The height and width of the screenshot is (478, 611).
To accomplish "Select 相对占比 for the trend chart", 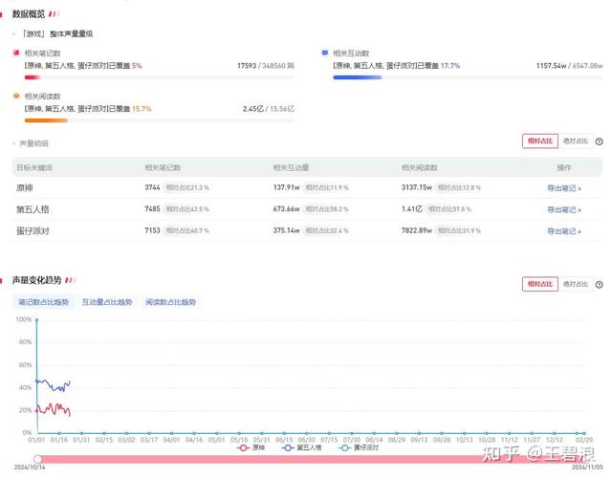I will pyautogui.click(x=539, y=284).
